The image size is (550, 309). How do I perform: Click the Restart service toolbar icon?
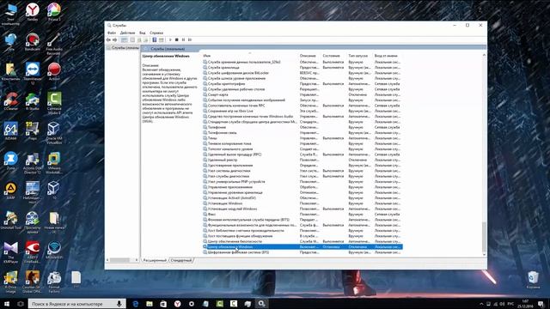(x=190, y=40)
